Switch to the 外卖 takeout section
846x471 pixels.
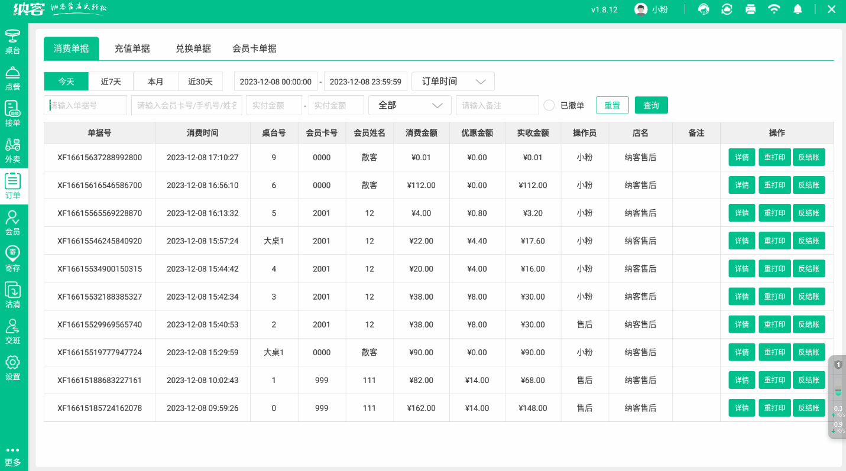point(13,150)
